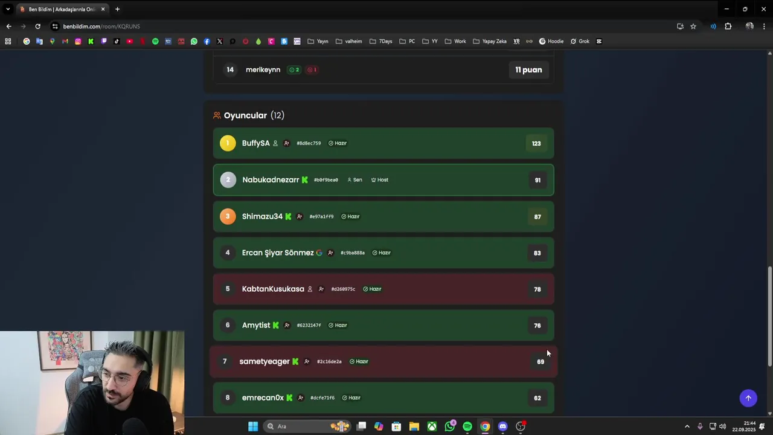The image size is (773, 435).
Task: Click the add-friend icon beside KabtanKusukasa
Action: 321,289
